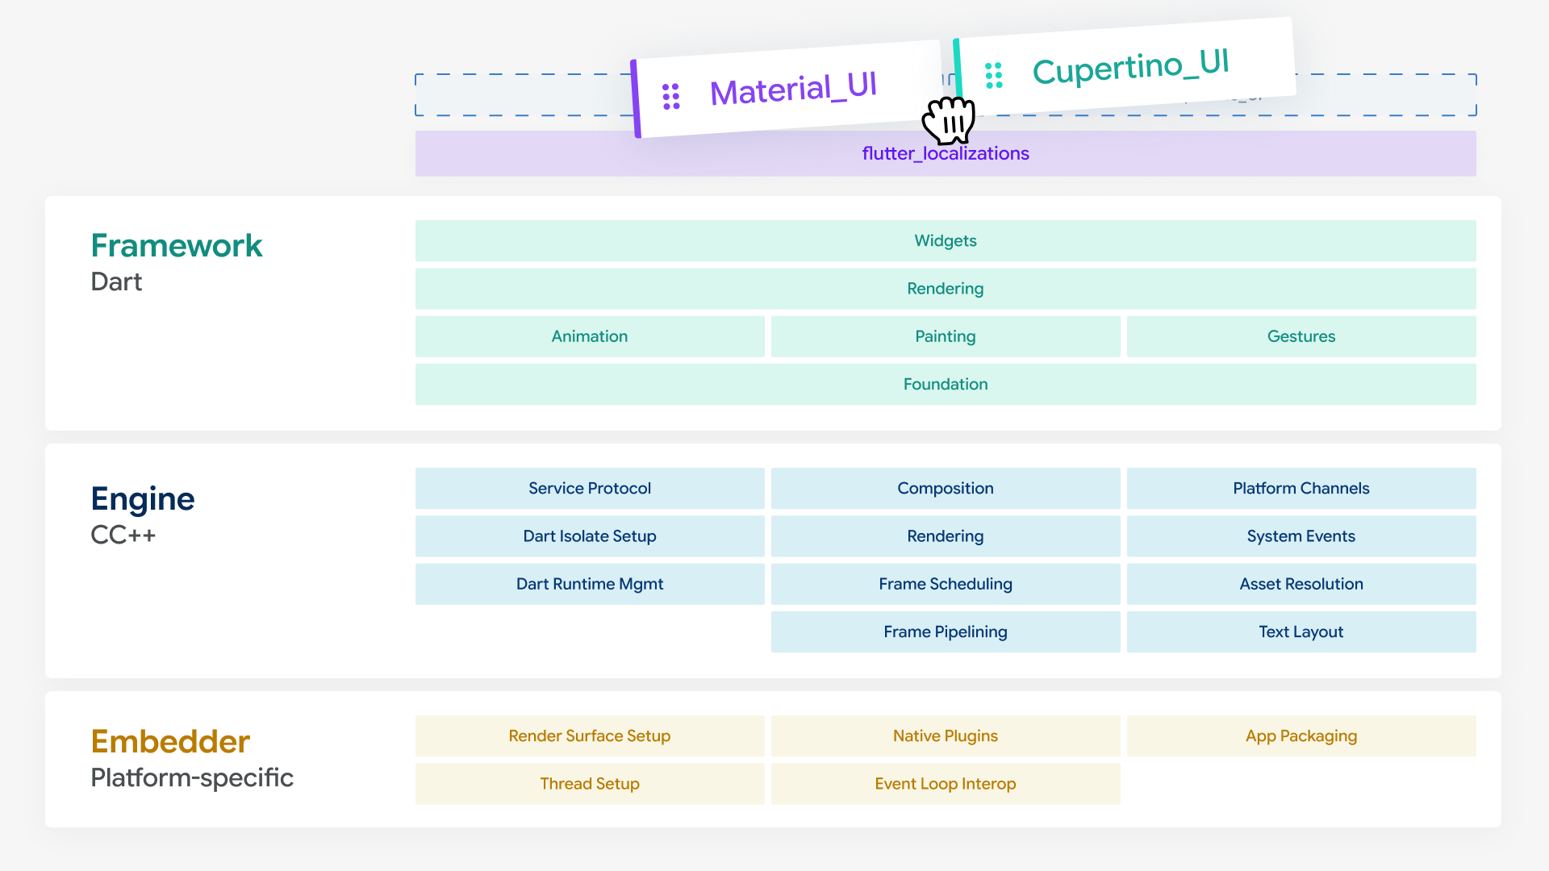Open the Gestures block
1549x871 pixels.
[1301, 336]
